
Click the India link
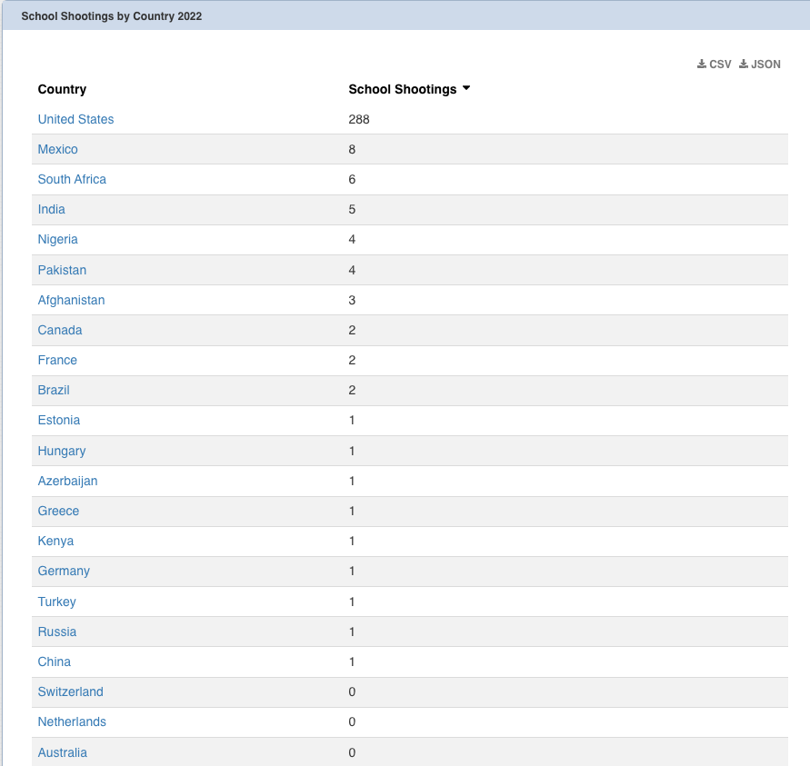pos(51,209)
